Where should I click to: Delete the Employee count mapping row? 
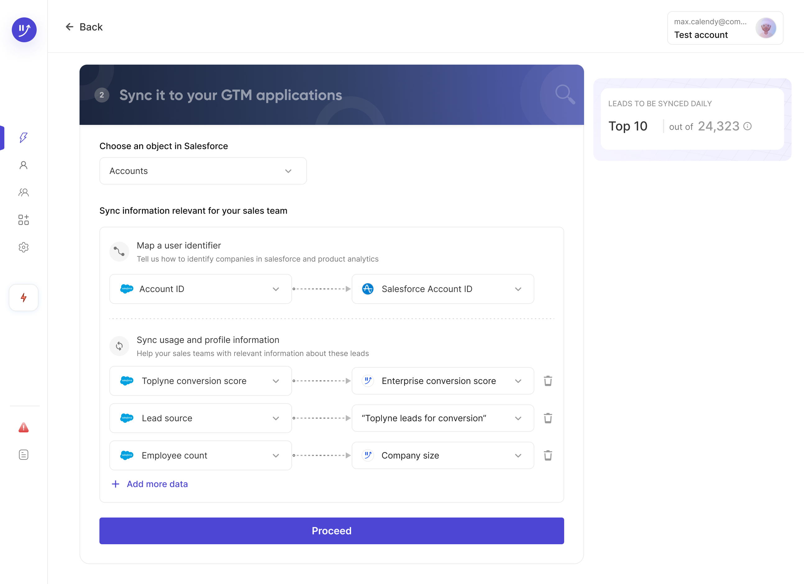coord(548,455)
